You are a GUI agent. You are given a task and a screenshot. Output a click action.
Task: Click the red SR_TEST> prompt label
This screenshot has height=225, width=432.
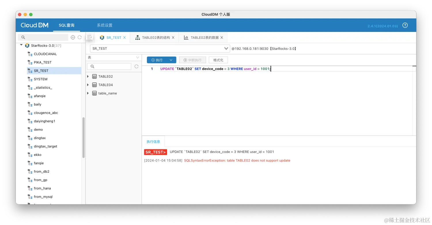click(x=156, y=152)
